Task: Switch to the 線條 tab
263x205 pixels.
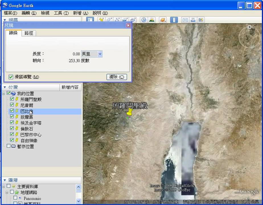Action: pyautogui.click(x=13, y=33)
